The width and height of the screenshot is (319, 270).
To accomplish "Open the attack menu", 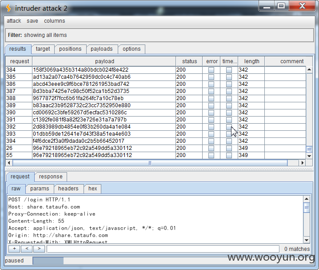I will pos(14,21).
